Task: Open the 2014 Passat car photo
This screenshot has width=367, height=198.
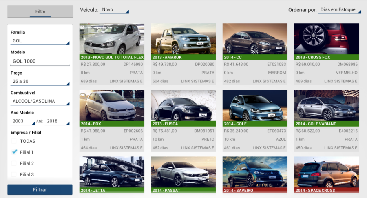Action: (x=183, y=172)
